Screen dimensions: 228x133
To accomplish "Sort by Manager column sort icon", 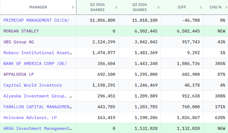I will click(x=73, y=7).
